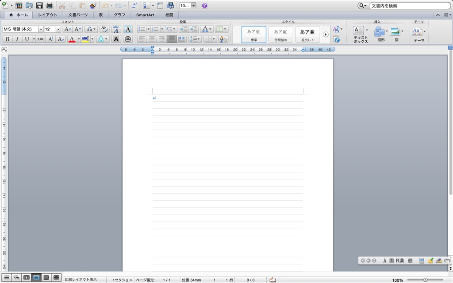Viewport: 453px width, 283px height.
Task: Click the Clear Formatting eraser icon
Action: click(104, 29)
